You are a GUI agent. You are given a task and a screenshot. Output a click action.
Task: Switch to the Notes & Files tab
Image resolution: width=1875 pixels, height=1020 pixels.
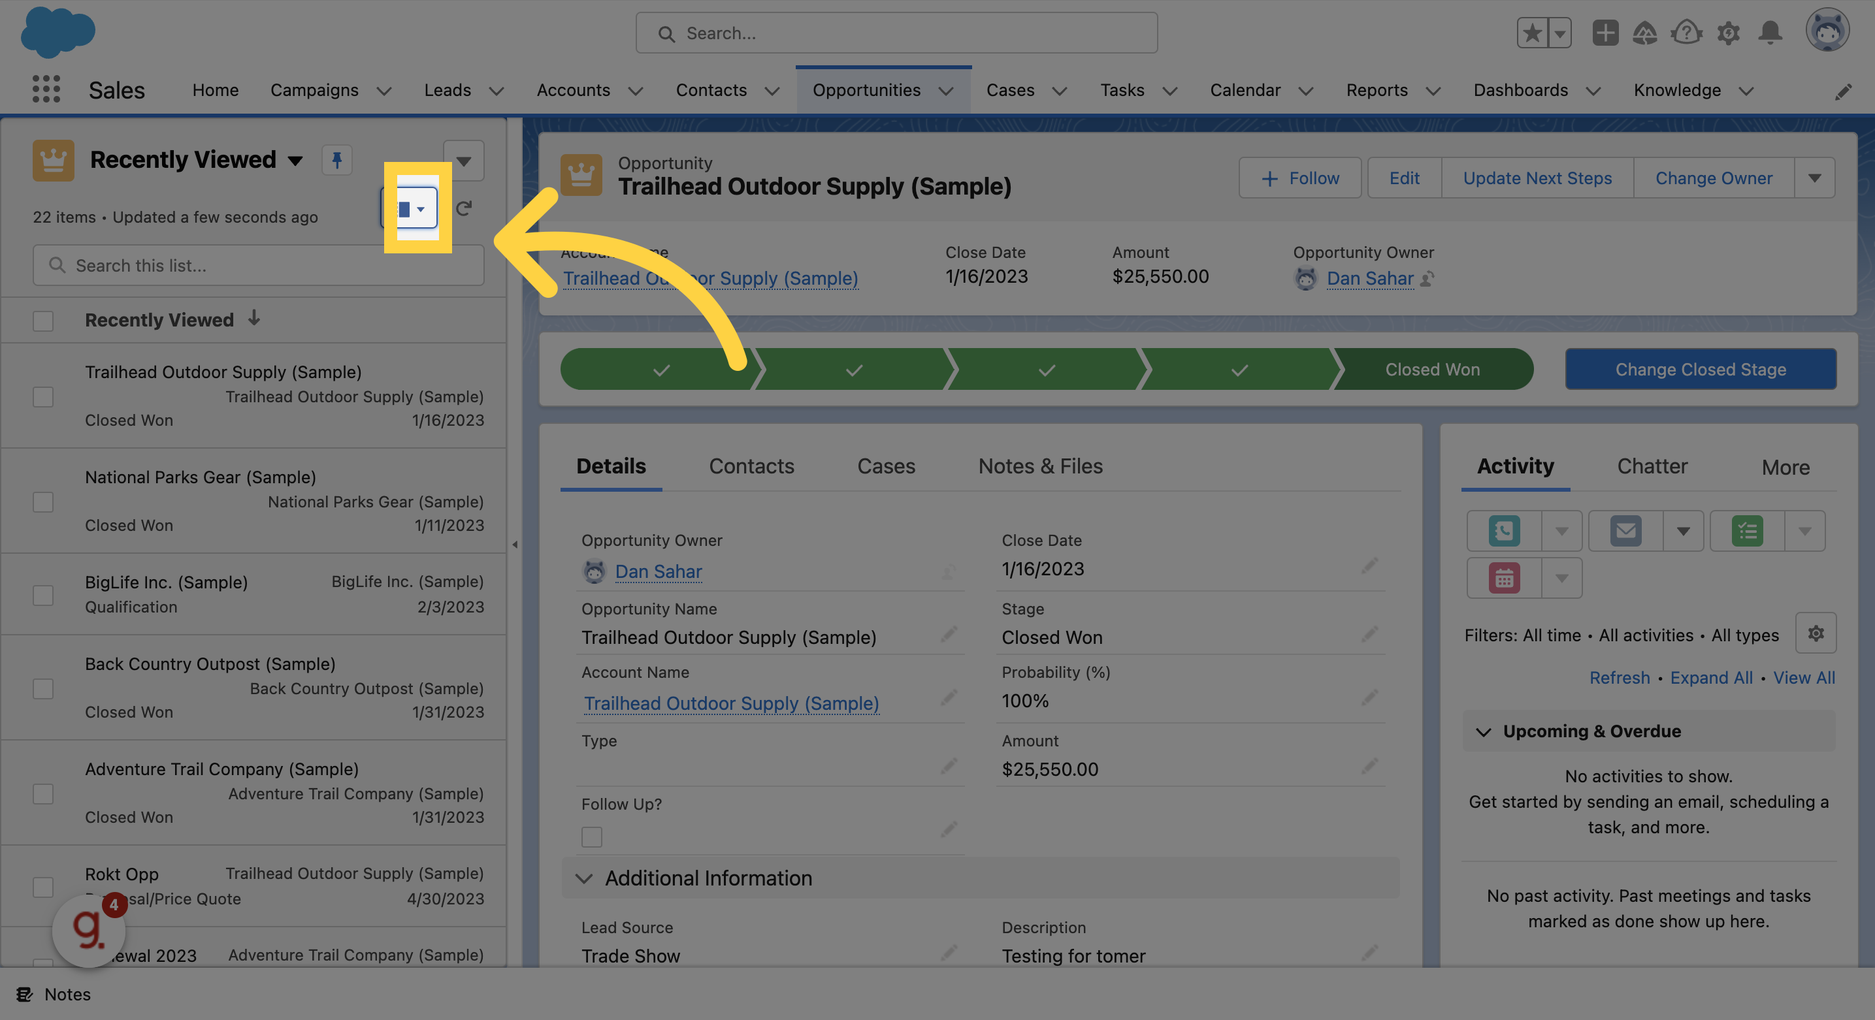(1040, 466)
